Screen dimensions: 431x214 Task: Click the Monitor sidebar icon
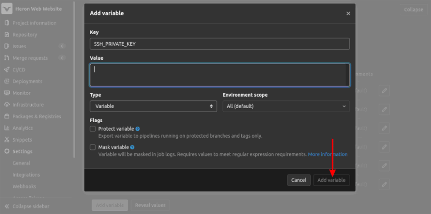(x=7, y=93)
